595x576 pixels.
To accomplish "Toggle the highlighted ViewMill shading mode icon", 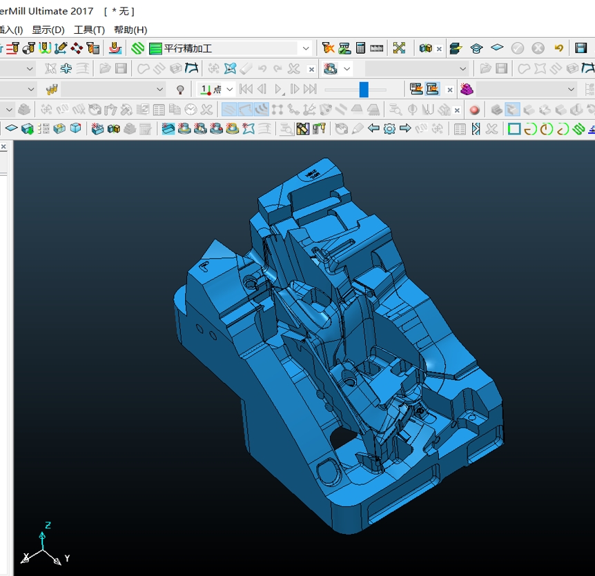I will [x=512, y=110].
